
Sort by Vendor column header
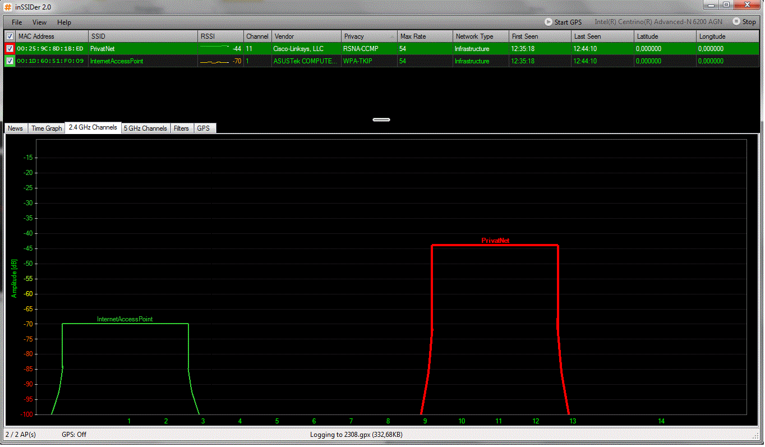[x=307, y=36]
